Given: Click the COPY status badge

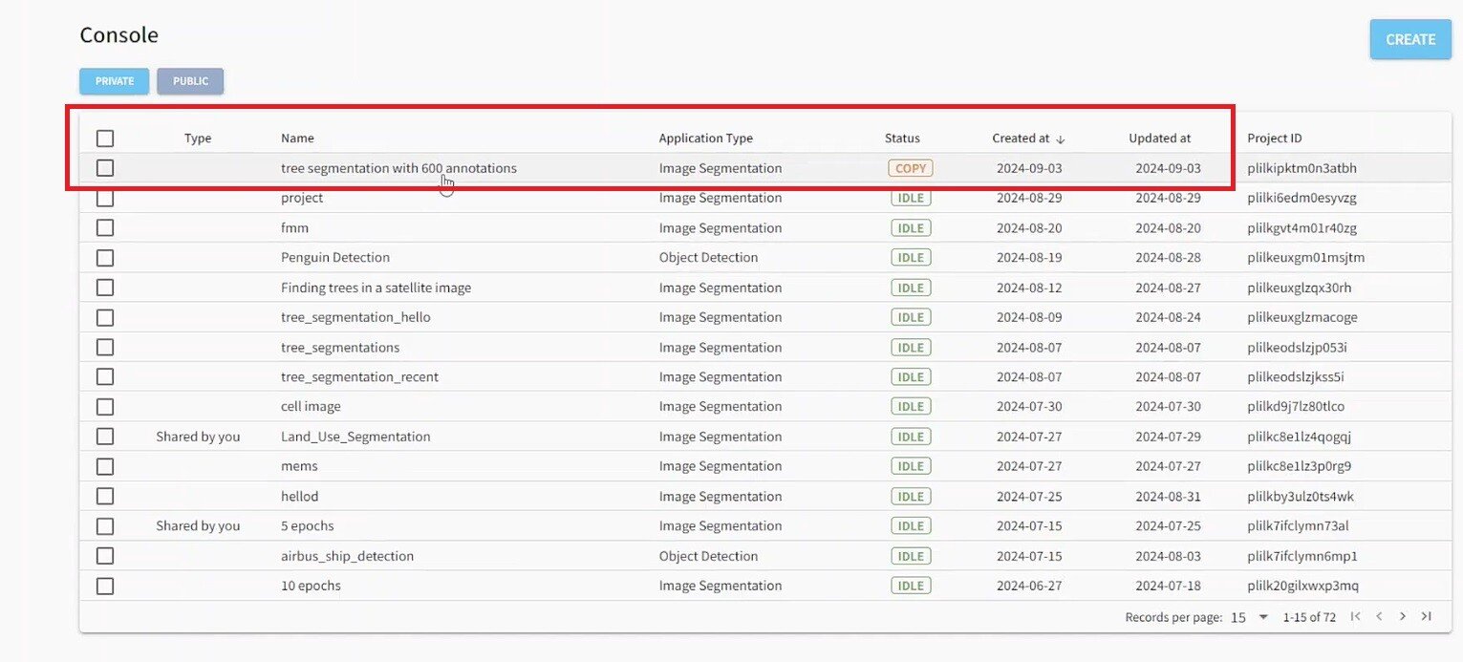Looking at the screenshot, I should click(910, 168).
